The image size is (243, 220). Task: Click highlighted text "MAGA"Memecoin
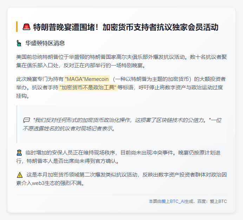pyautogui.click(x=87, y=79)
